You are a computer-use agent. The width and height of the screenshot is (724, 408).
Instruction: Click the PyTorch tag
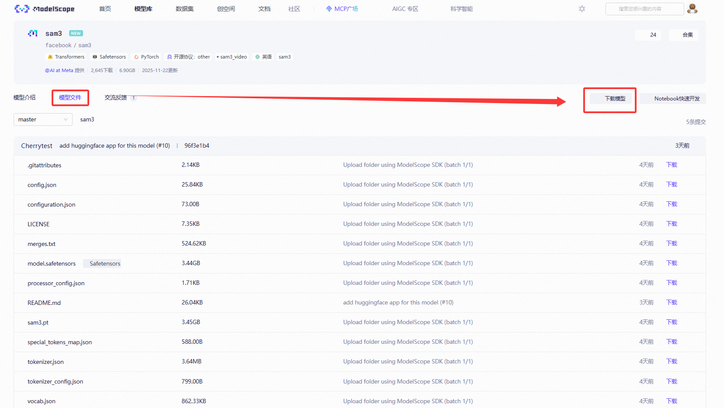(x=146, y=57)
